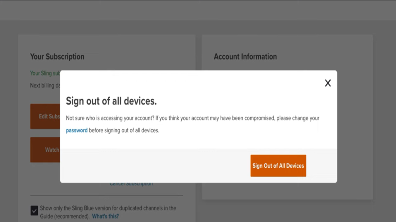Click the Sign Out of All Devices button

tap(278, 165)
